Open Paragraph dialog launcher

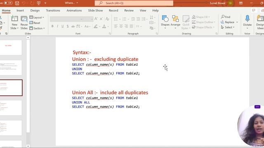click(157, 34)
